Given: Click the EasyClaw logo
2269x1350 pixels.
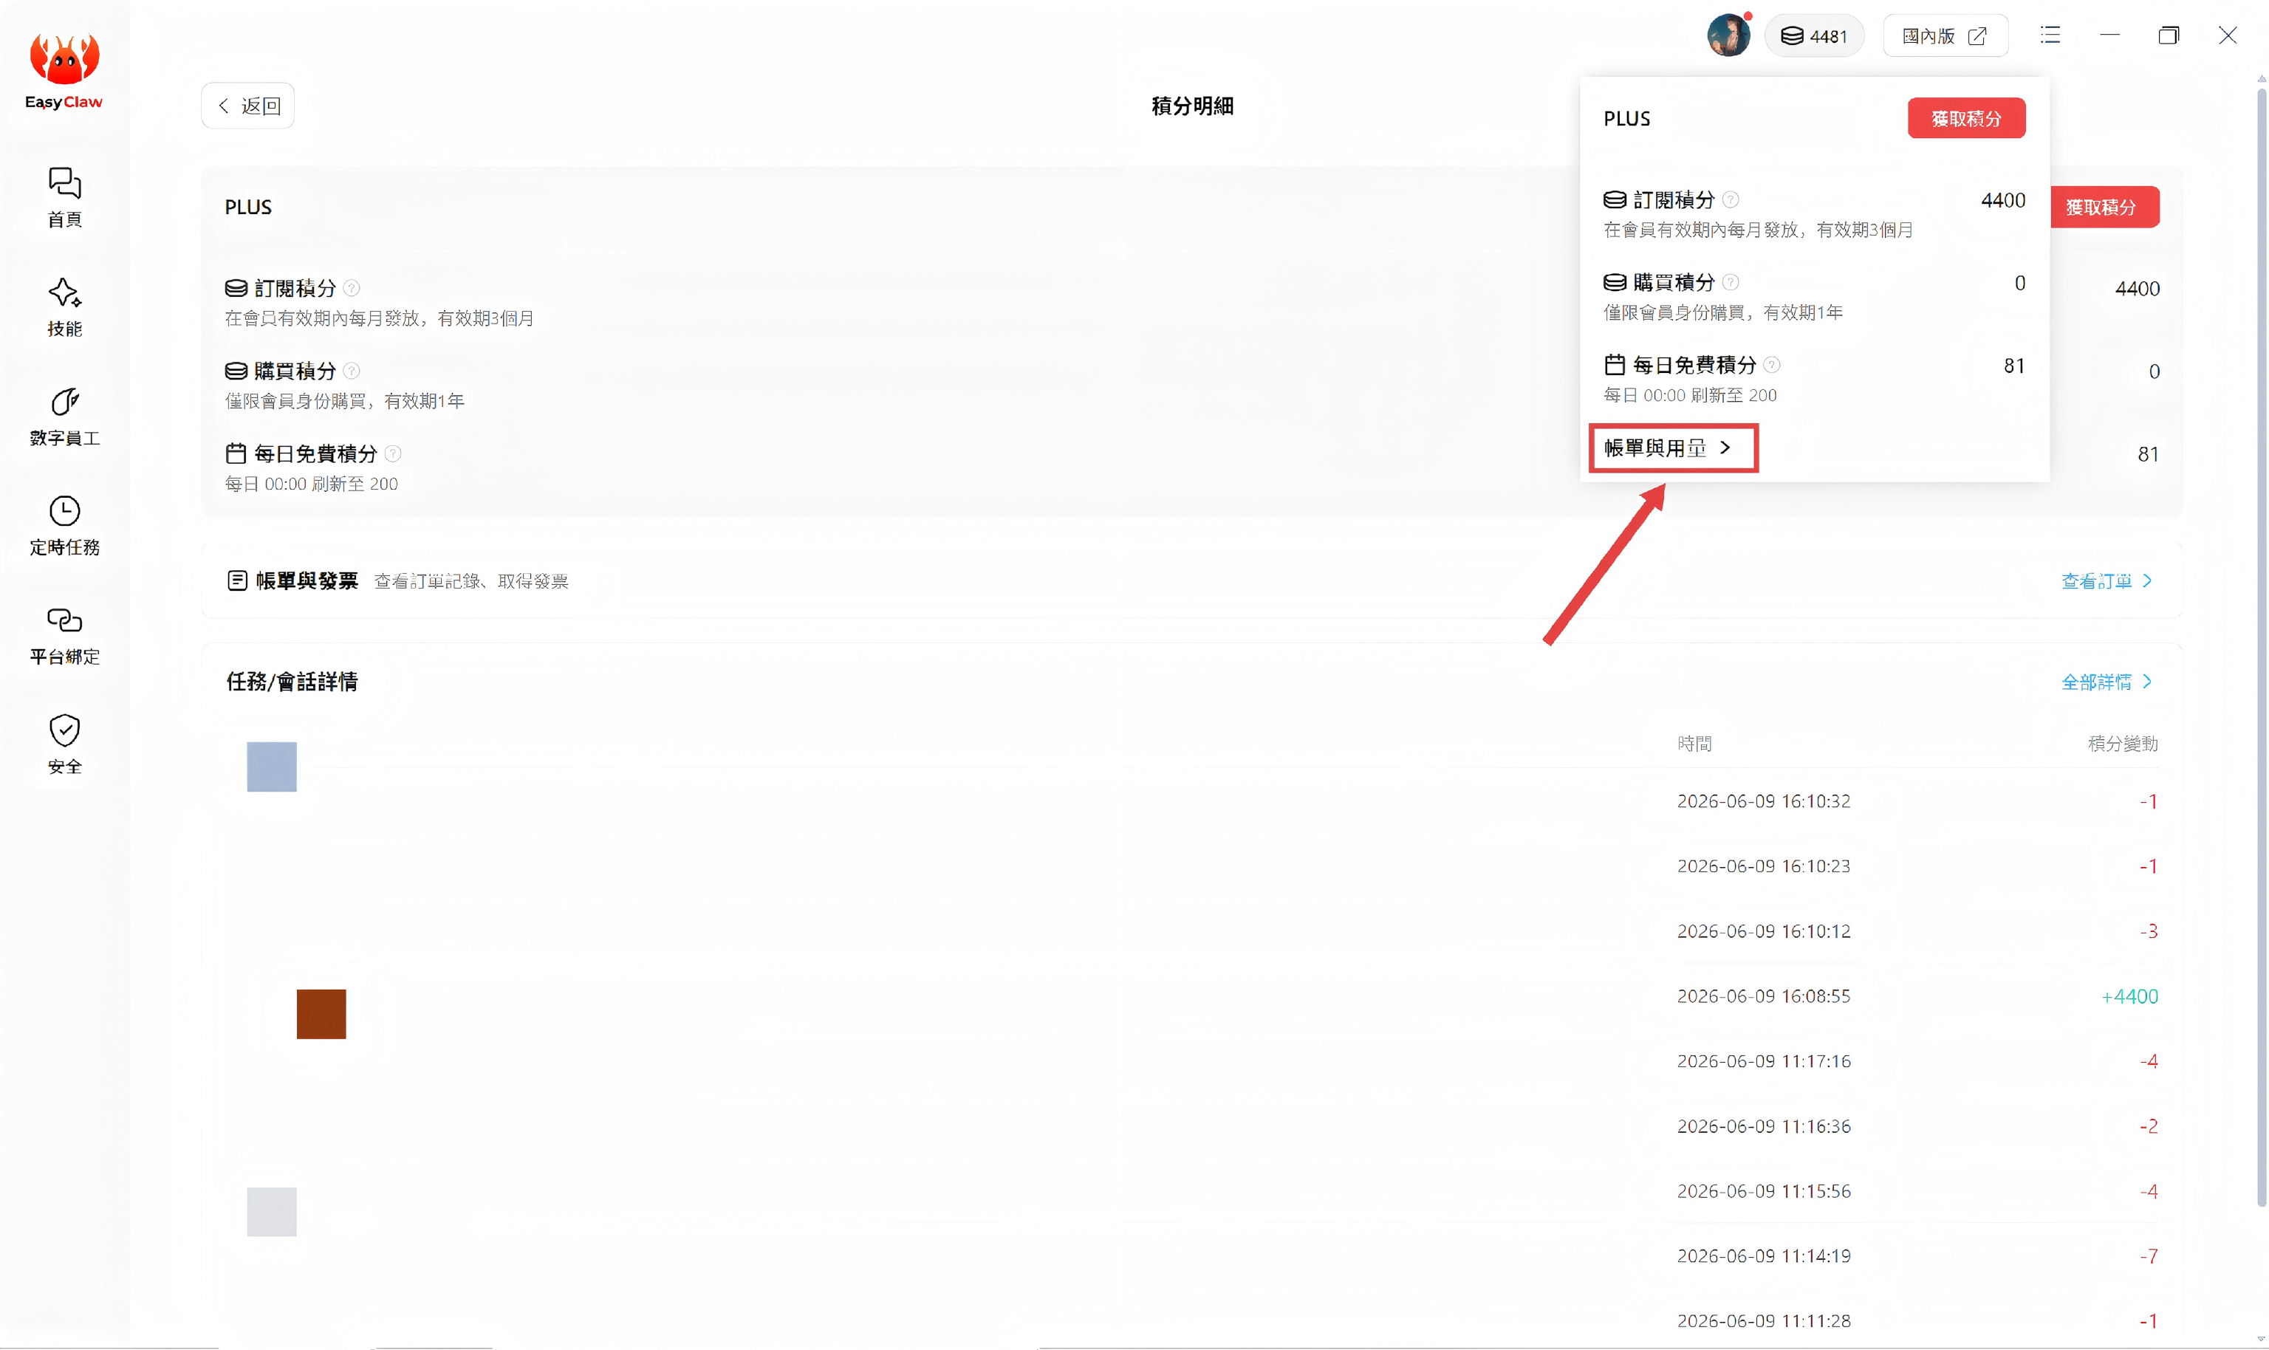Looking at the screenshot, I should 64,71.
